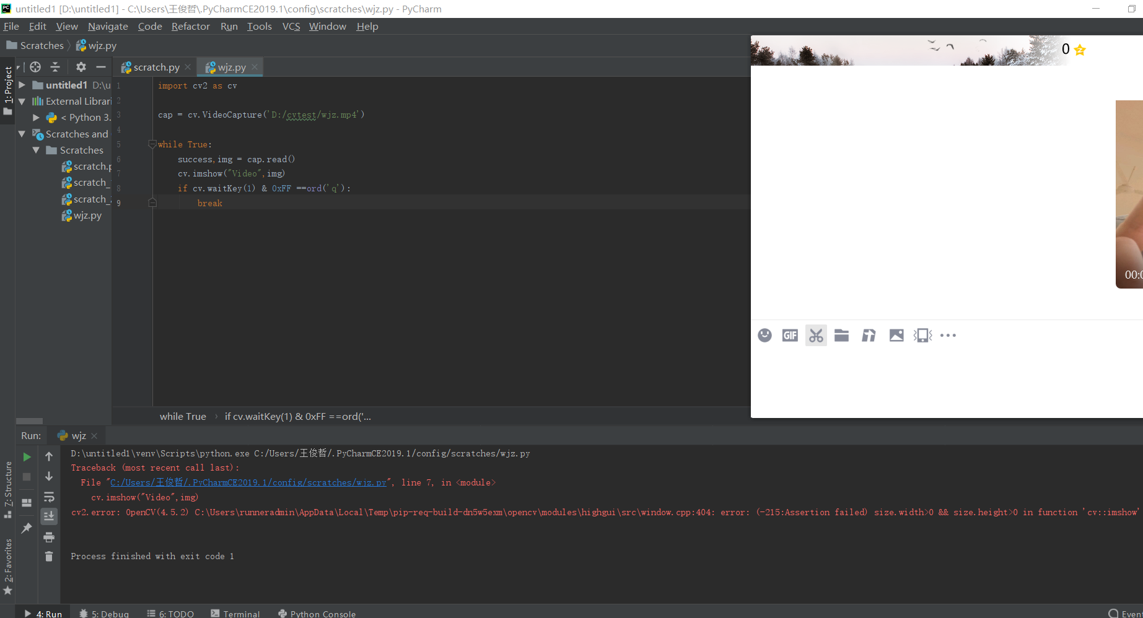This screenshot has height=618, width=1143.
Task: Open the Refactor menu
Action: pos(191,26)
